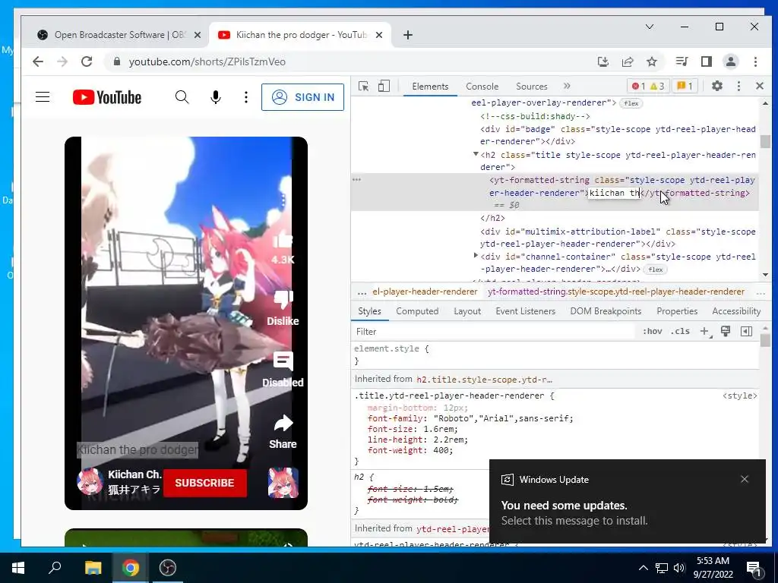Install app from the address bar

[602, 61]
